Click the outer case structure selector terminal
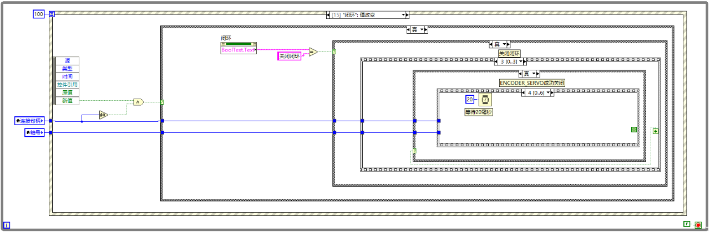Viewport: 710px width, 232px height. (163, 102)
